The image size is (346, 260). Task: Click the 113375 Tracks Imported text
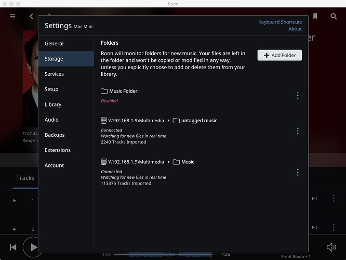point(126,184)
